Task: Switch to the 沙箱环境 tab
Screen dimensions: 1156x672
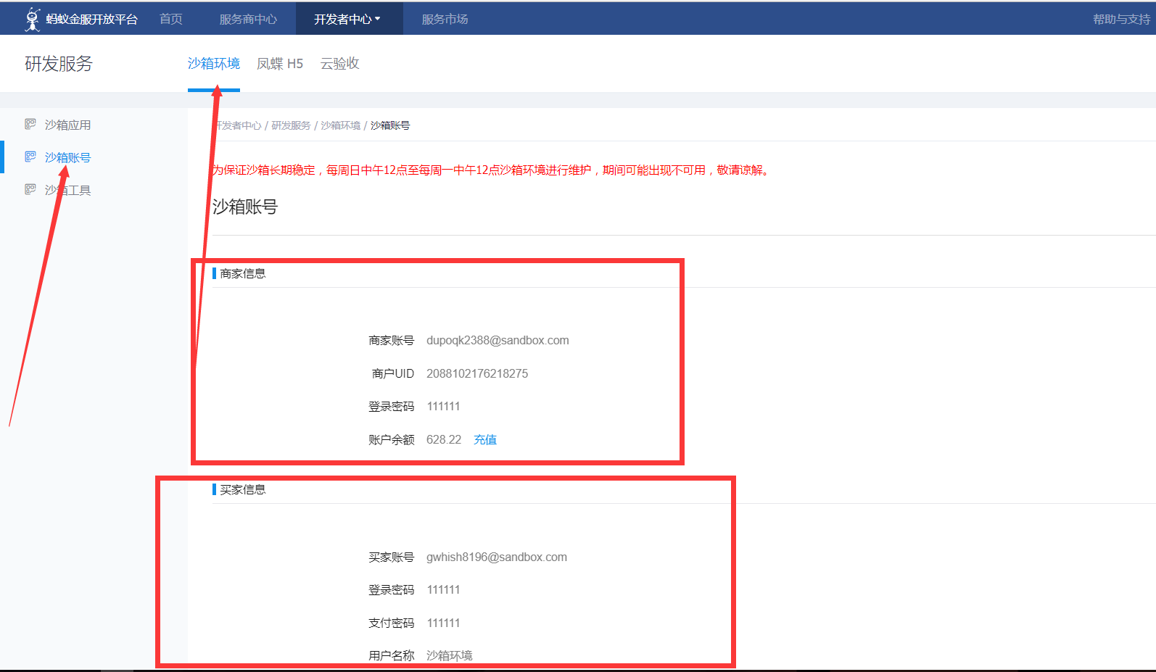Action: pyautogui.click(x=214, y=64)
